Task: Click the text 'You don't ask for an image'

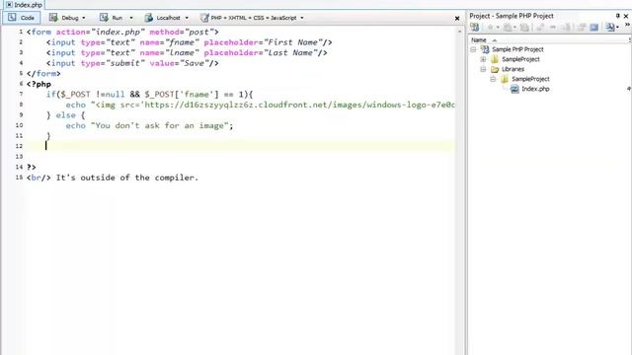Action: (159, 125)
